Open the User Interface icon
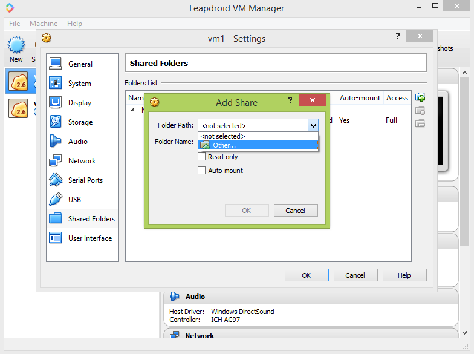This screenshot has width=474, height=354. 56,238
